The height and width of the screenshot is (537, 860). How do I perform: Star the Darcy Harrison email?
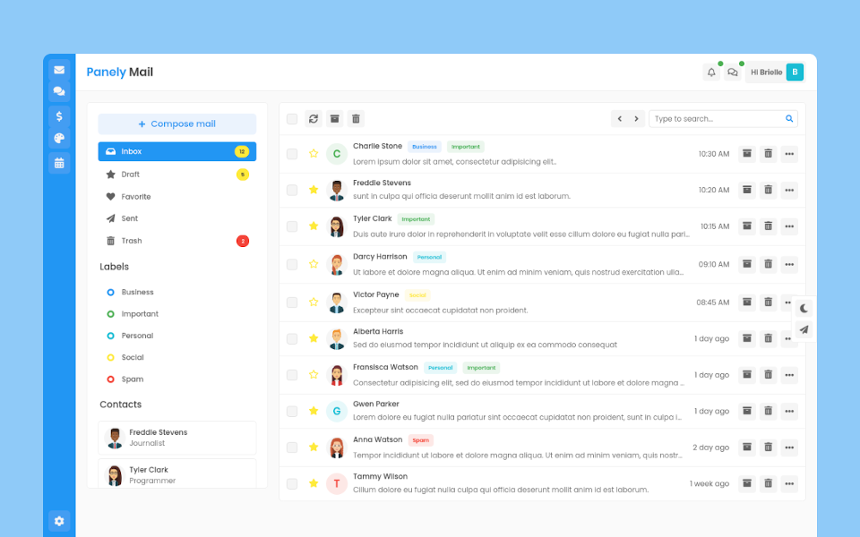point(314,264)
